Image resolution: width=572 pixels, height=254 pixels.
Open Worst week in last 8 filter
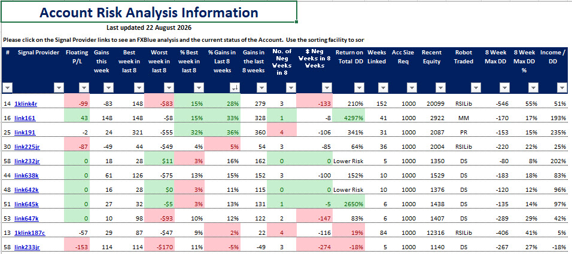pos(169,87)
